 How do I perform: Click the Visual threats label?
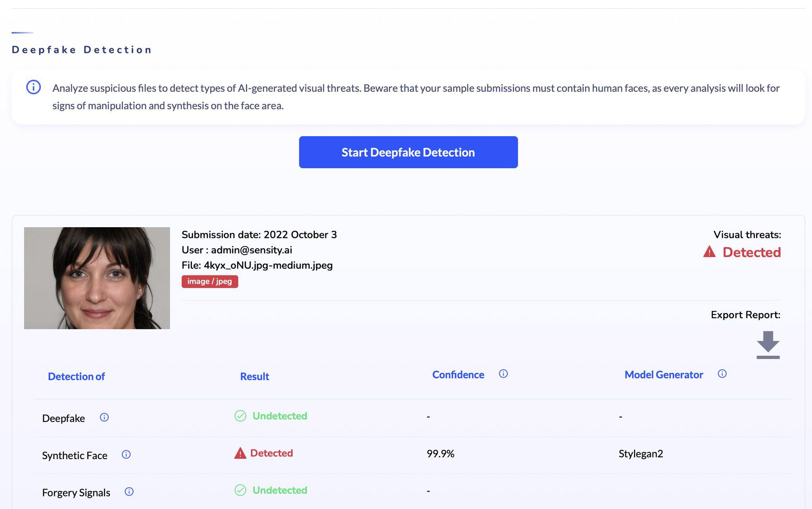pos(747,235)
